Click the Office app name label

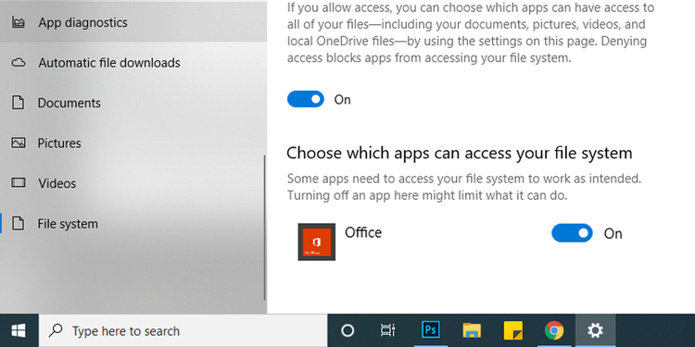pos(363,232)
